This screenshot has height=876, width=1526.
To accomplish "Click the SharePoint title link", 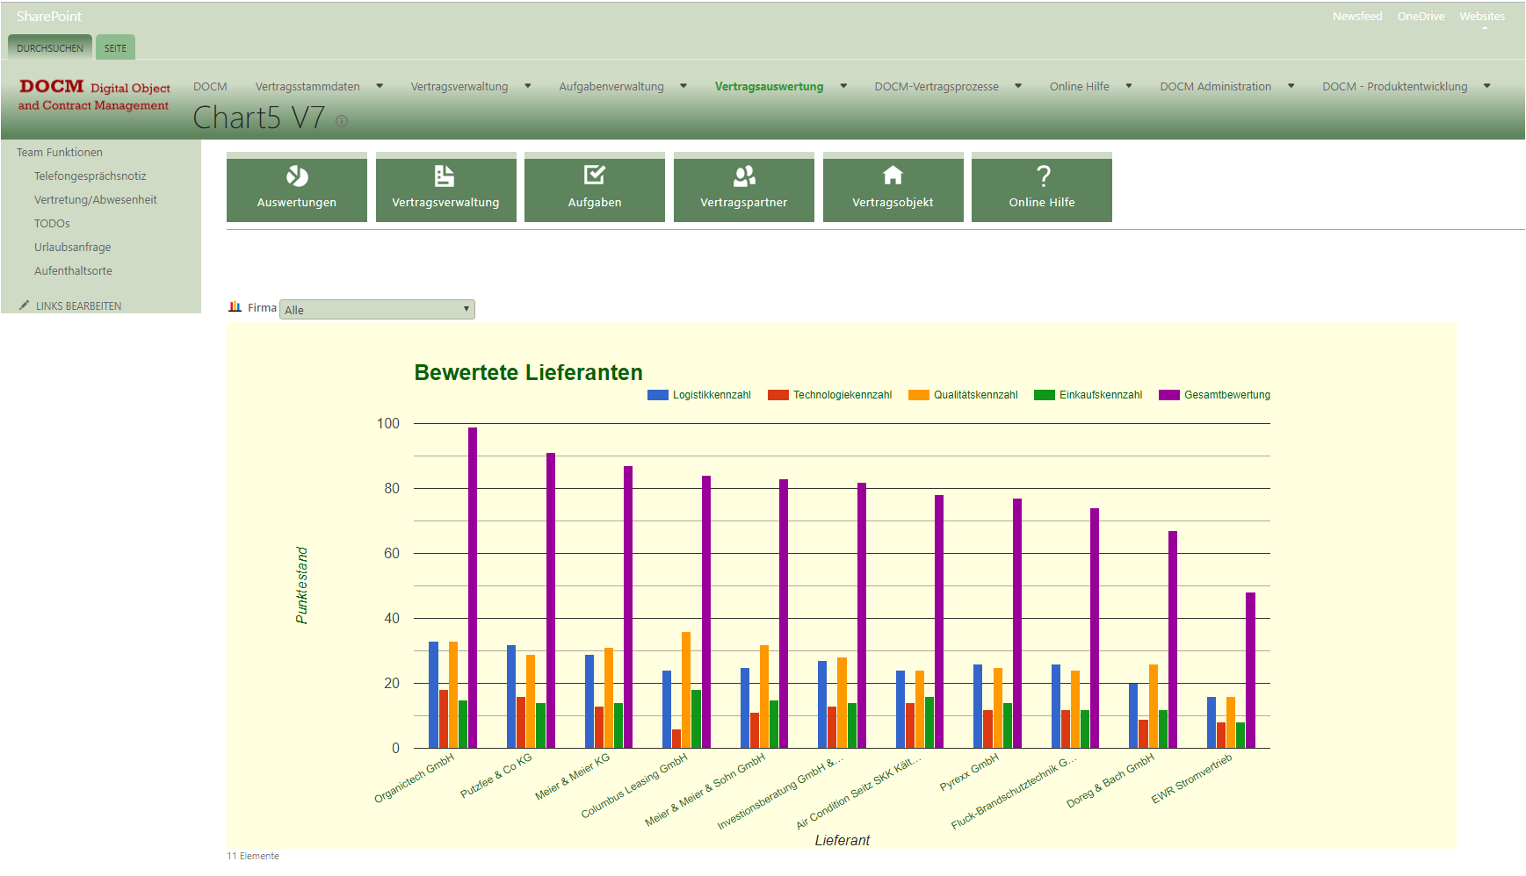I will [x=49, y=16].
